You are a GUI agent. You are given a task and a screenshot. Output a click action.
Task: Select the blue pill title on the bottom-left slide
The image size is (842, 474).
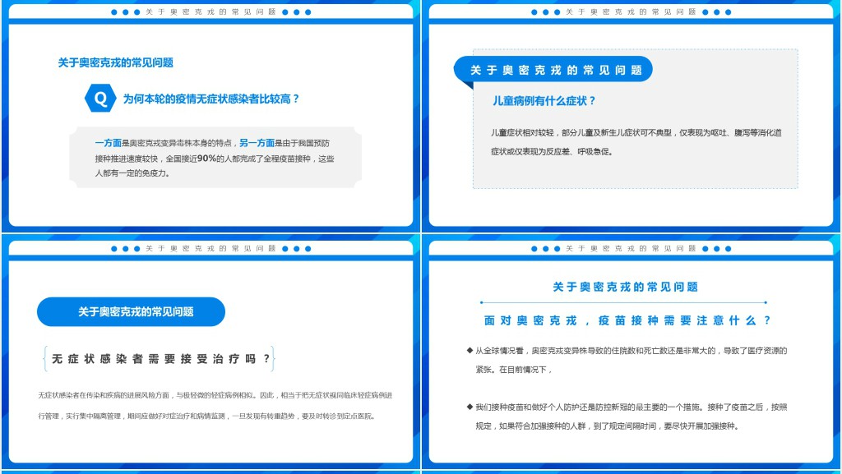point(132,312)
